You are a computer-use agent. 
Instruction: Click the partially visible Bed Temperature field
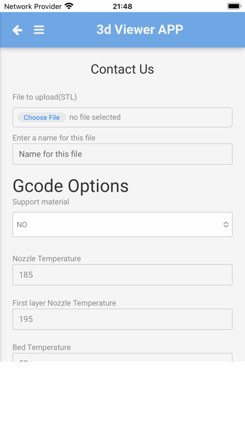point(122,358)
